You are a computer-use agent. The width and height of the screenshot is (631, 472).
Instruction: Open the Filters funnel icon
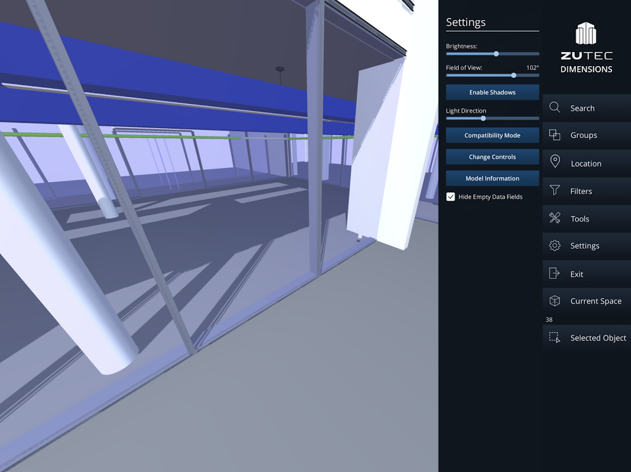tap(555, 190)
